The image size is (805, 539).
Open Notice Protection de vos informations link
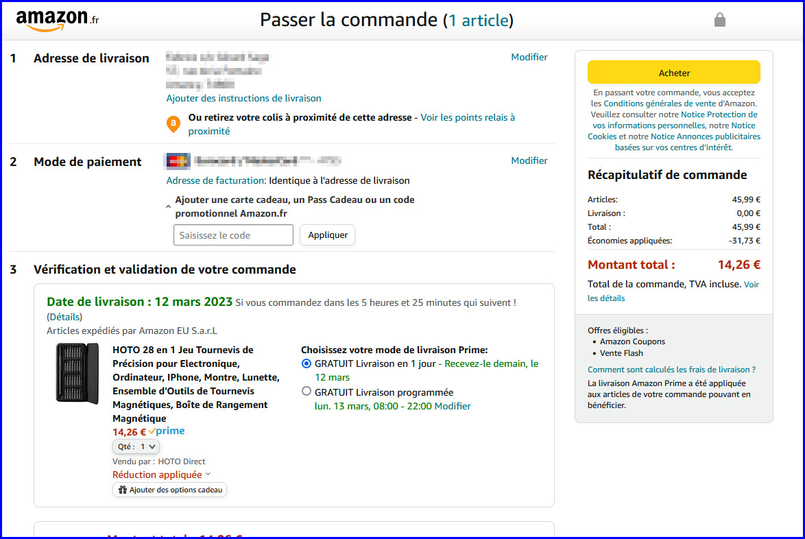(x=675, y=119)
